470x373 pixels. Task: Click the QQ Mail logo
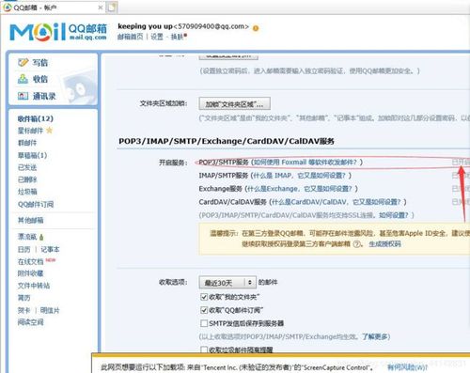coord(58,32)
